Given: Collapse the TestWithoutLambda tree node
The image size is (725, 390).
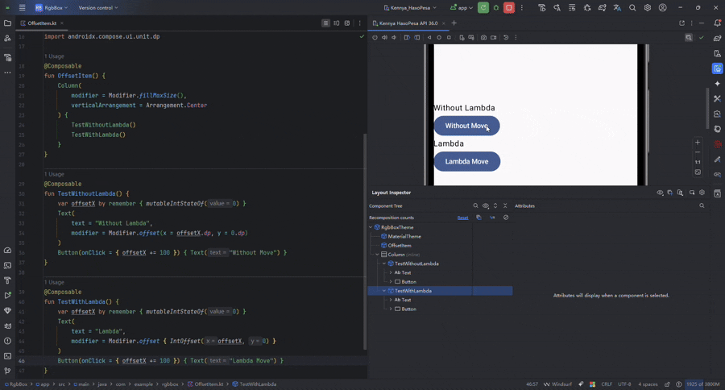Looking at the screenshot, I should [384, 263].
